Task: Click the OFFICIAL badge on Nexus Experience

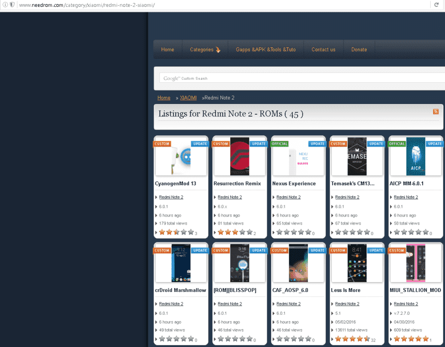Action: click(x=280, y=144)
